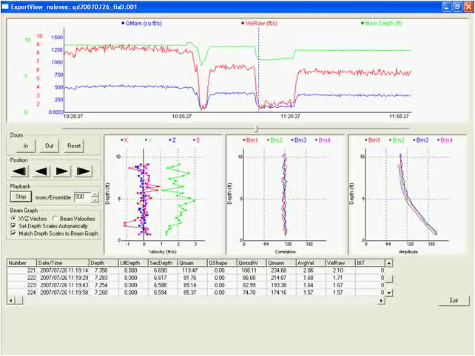Decrease msec/Ensemble with the down arrow

95,200
